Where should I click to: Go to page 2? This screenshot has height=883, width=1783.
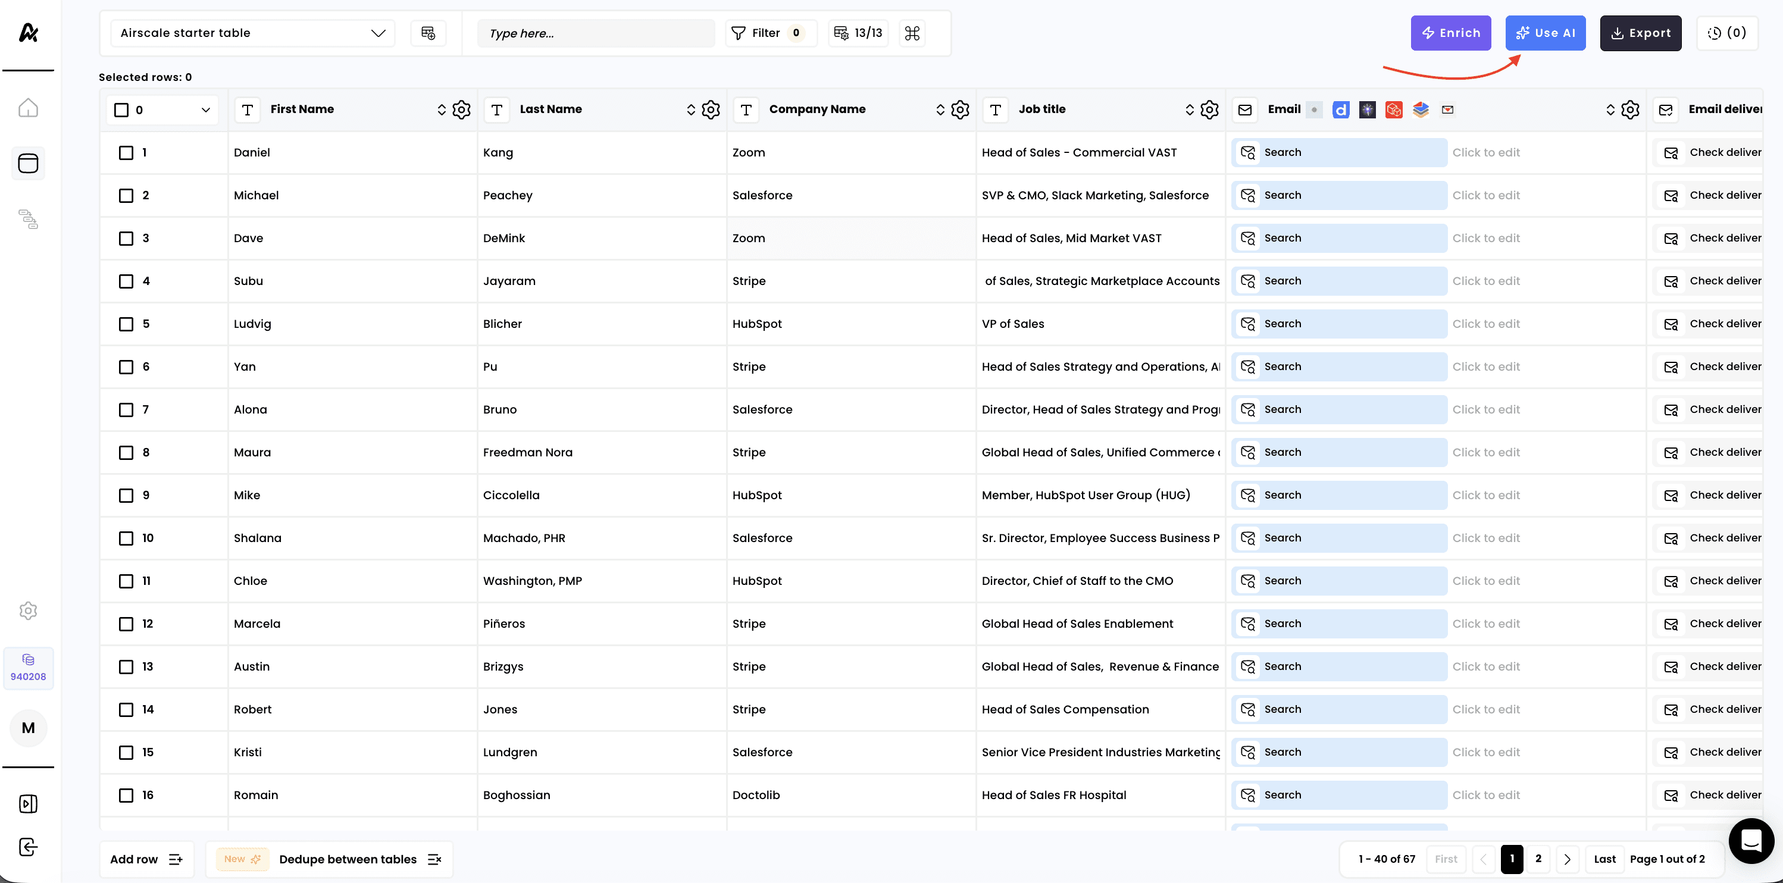[x=1538, y=859]
